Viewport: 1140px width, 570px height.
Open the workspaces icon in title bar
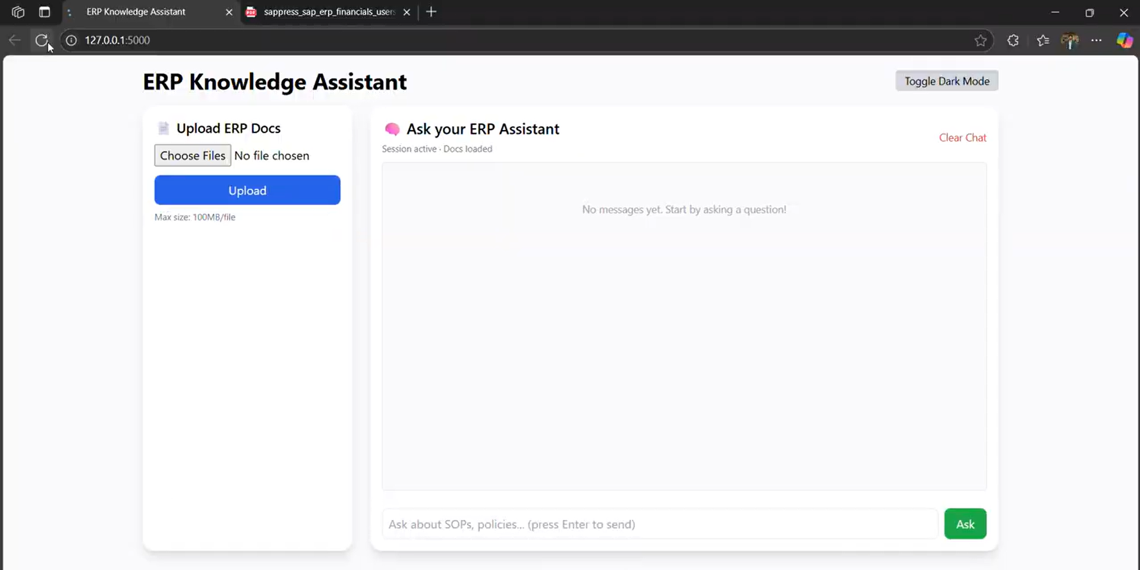pyautogui.click(x=18, y=12)
